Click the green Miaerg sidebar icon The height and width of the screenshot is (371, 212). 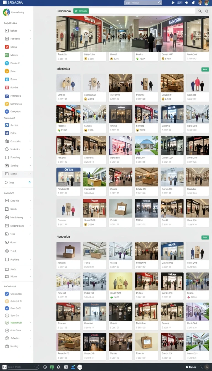coord(7,55)
